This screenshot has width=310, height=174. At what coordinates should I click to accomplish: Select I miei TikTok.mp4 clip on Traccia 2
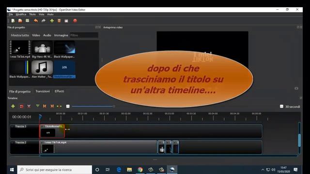click(99, 147)
